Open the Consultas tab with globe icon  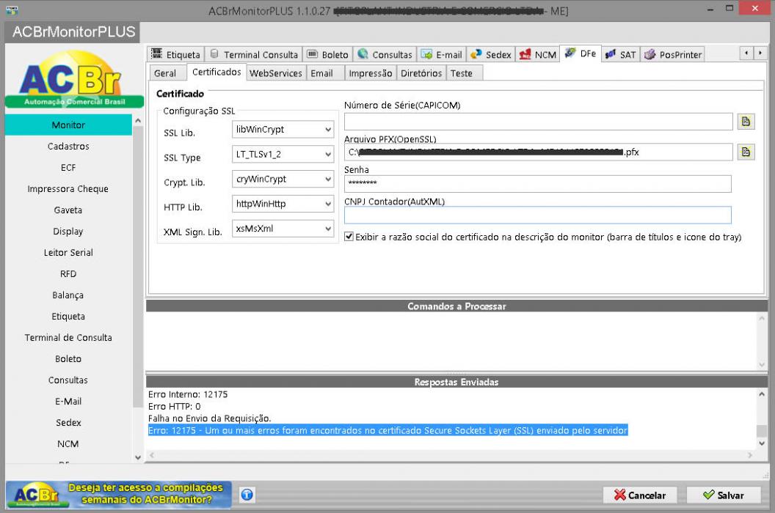pyautogui.click(x=385, y=54)
